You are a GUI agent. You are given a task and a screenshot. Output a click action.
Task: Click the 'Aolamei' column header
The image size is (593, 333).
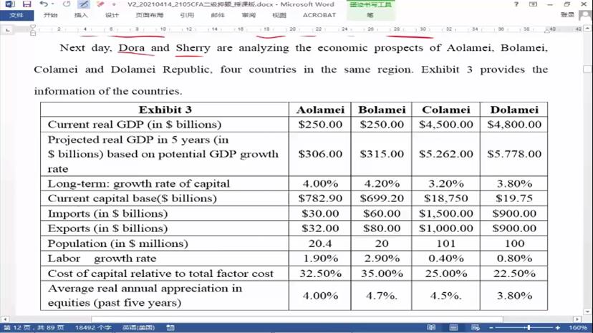tap(320, 110)
